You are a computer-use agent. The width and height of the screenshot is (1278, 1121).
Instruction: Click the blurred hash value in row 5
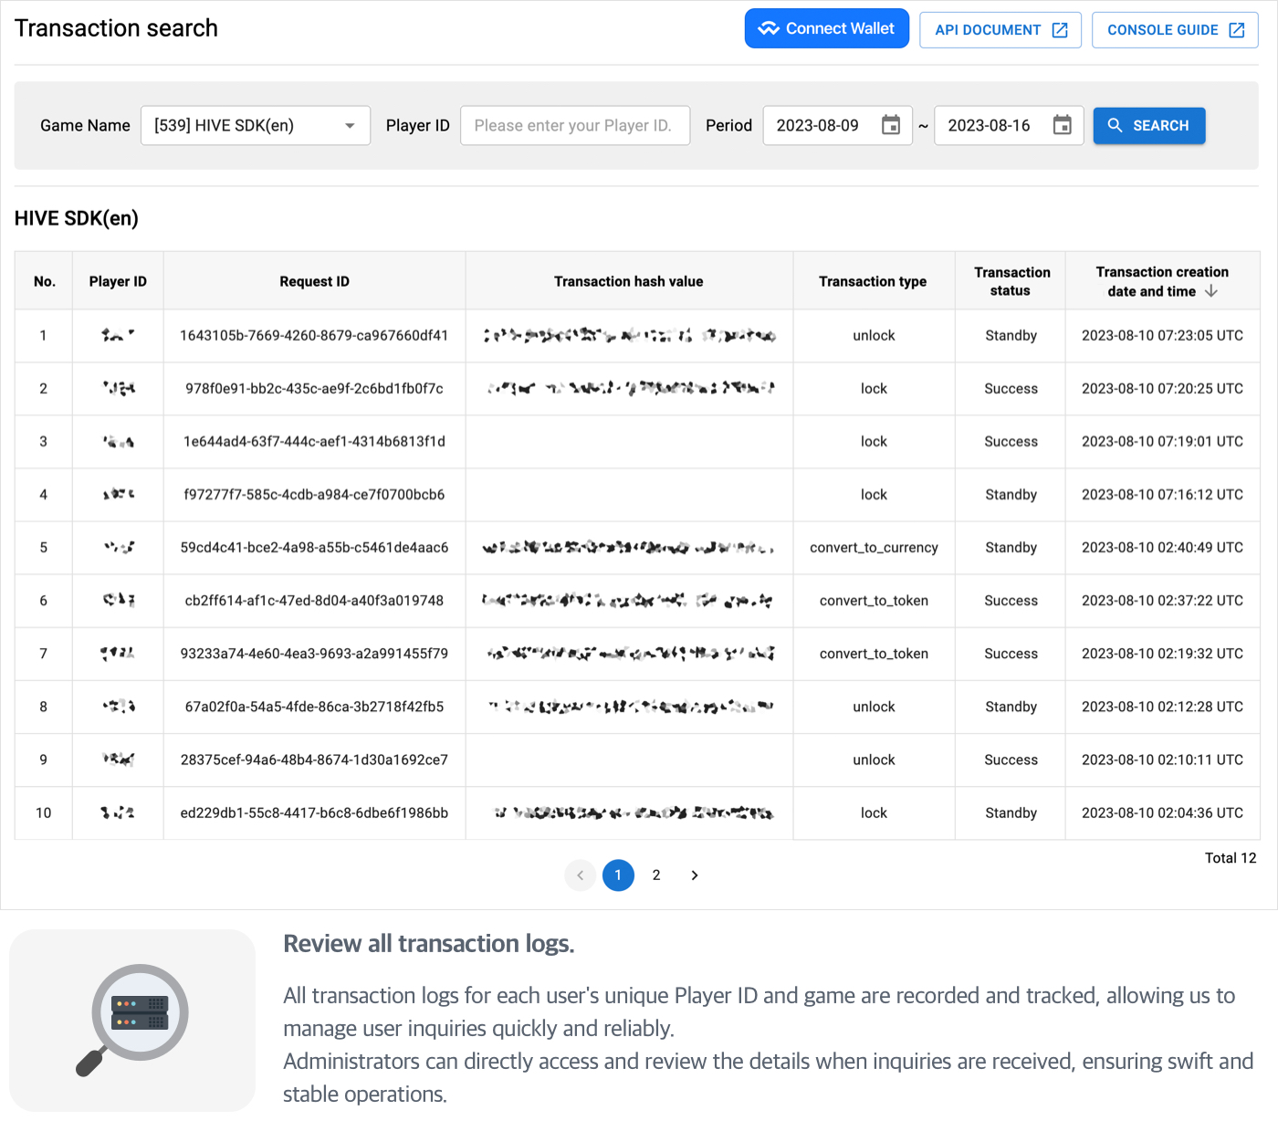(628, 548)
